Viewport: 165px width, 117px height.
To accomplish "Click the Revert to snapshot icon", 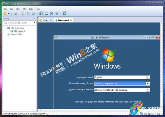I will point(28,14).
